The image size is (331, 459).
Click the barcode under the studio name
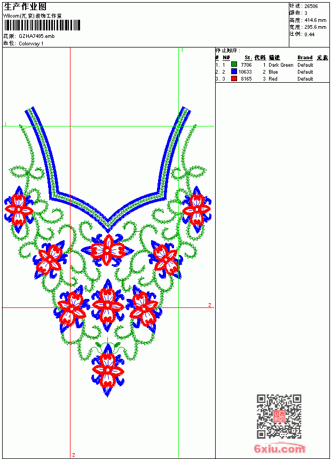coord(42,25)
